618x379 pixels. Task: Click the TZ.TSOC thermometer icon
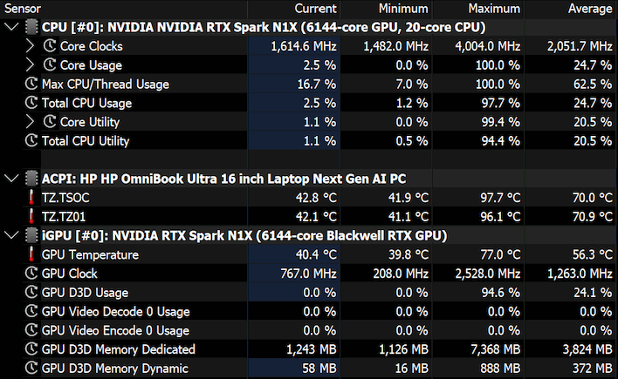(31, 197)
